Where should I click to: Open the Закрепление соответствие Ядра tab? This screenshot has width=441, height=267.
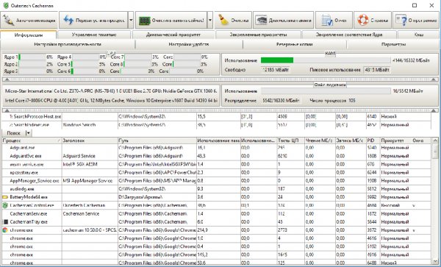tap(349, 35)
